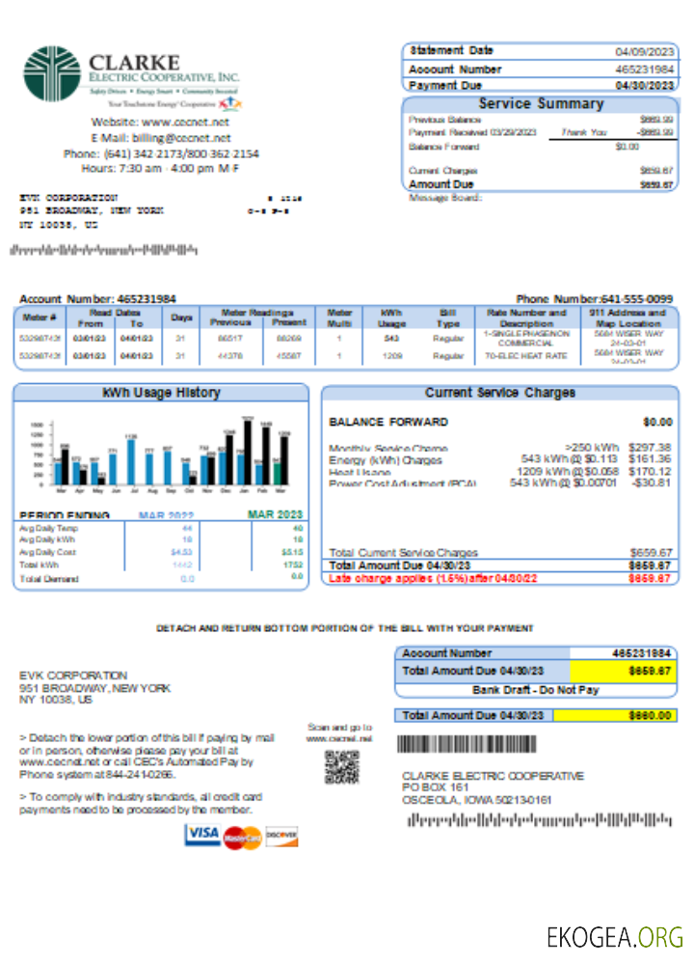Select the PO BOX 161 remittance address line
Screen dimensions: 694x965
436,787
